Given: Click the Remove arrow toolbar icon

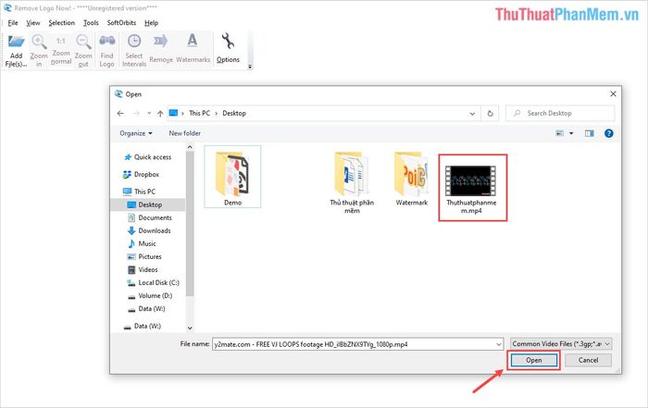Looking at the screenshot, I should pyautogui.click(x=161, y=51).
